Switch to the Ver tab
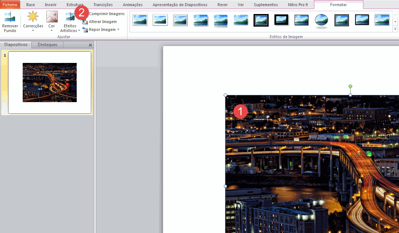The image size is (399, 233). [241, 5]
